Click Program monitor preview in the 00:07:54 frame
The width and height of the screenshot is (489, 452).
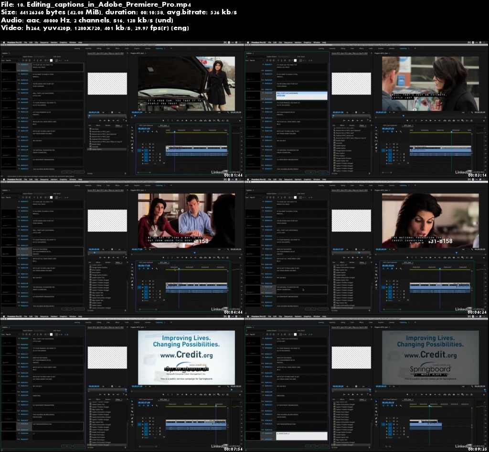pyautogui.click(x=187, y=357)
